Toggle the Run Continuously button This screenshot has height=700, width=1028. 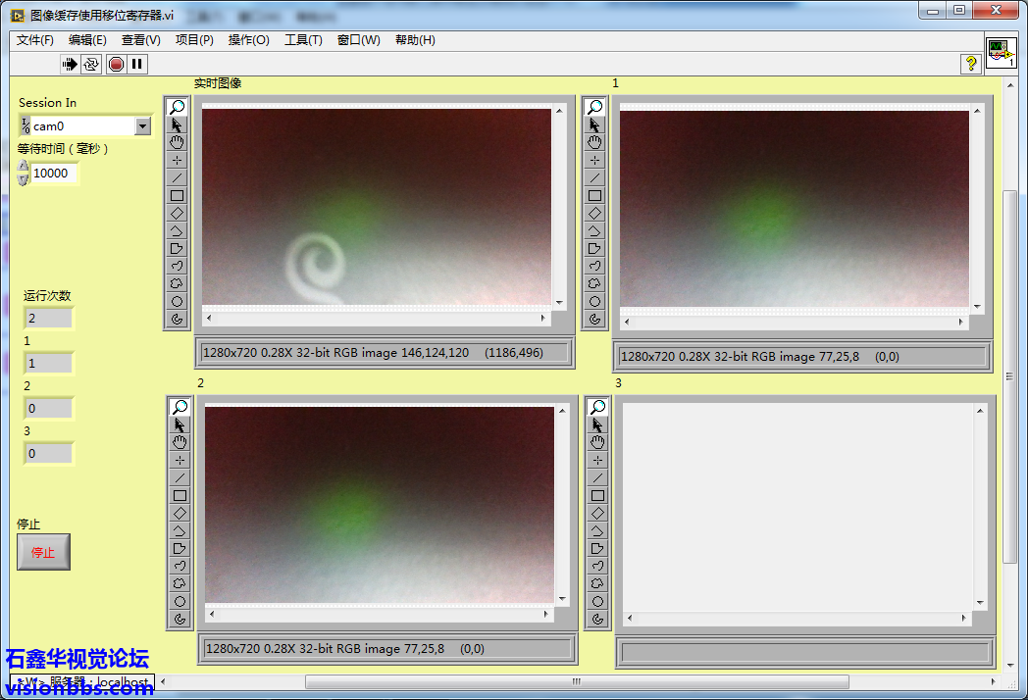pos(91,64)
